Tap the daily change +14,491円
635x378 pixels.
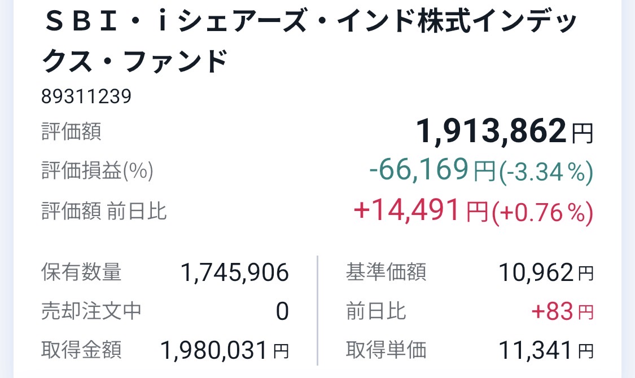[421, 210]
